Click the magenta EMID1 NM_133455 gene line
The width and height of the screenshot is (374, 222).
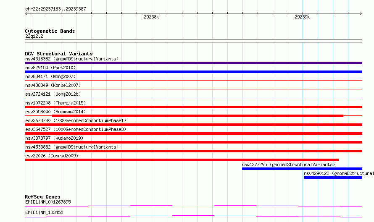click(193, 216)
